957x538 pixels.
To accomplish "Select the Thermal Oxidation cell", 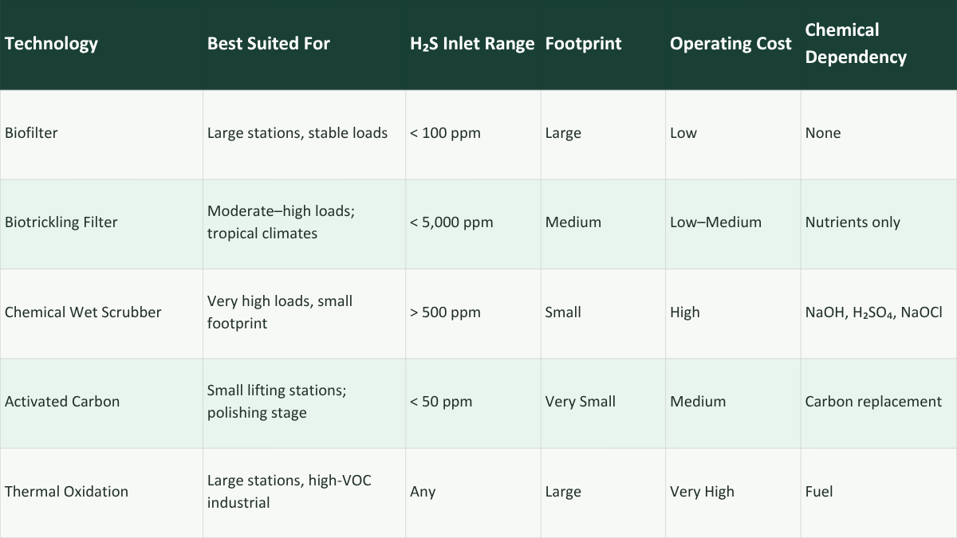I will 66,491.
